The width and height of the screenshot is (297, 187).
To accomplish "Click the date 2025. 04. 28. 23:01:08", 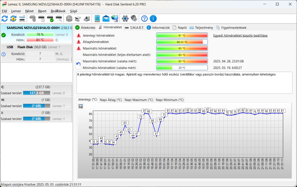I will tap(228, 61).
